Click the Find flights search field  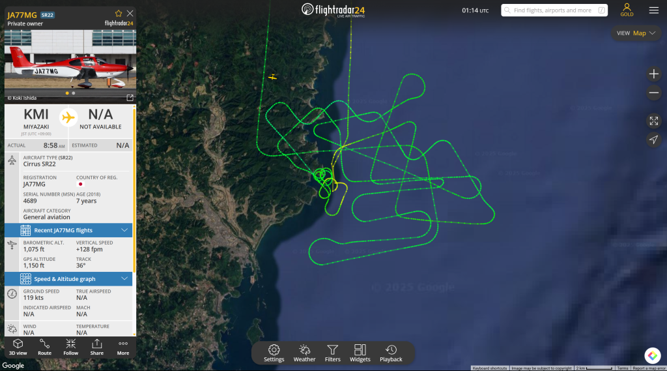point(554,10)
